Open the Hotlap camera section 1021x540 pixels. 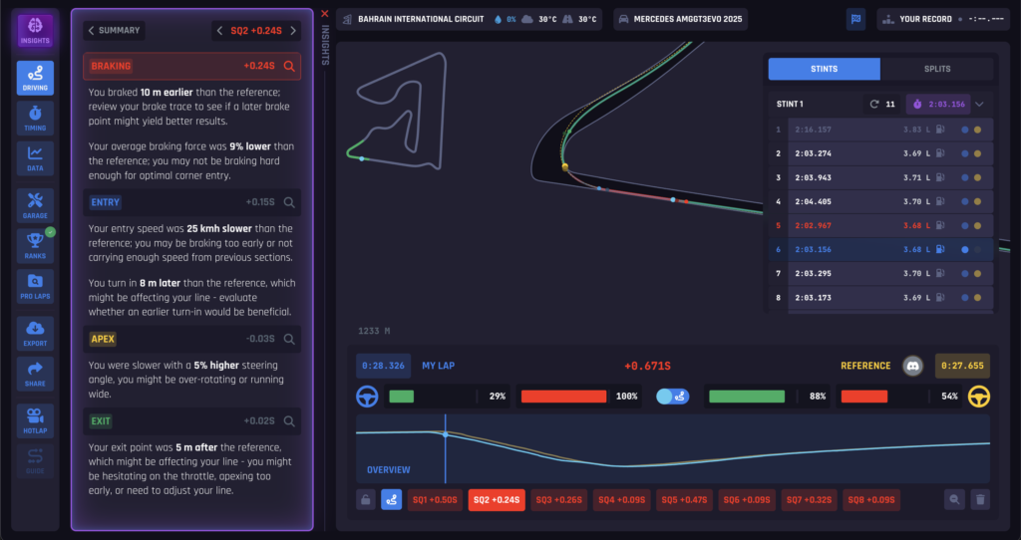point(35,420)
